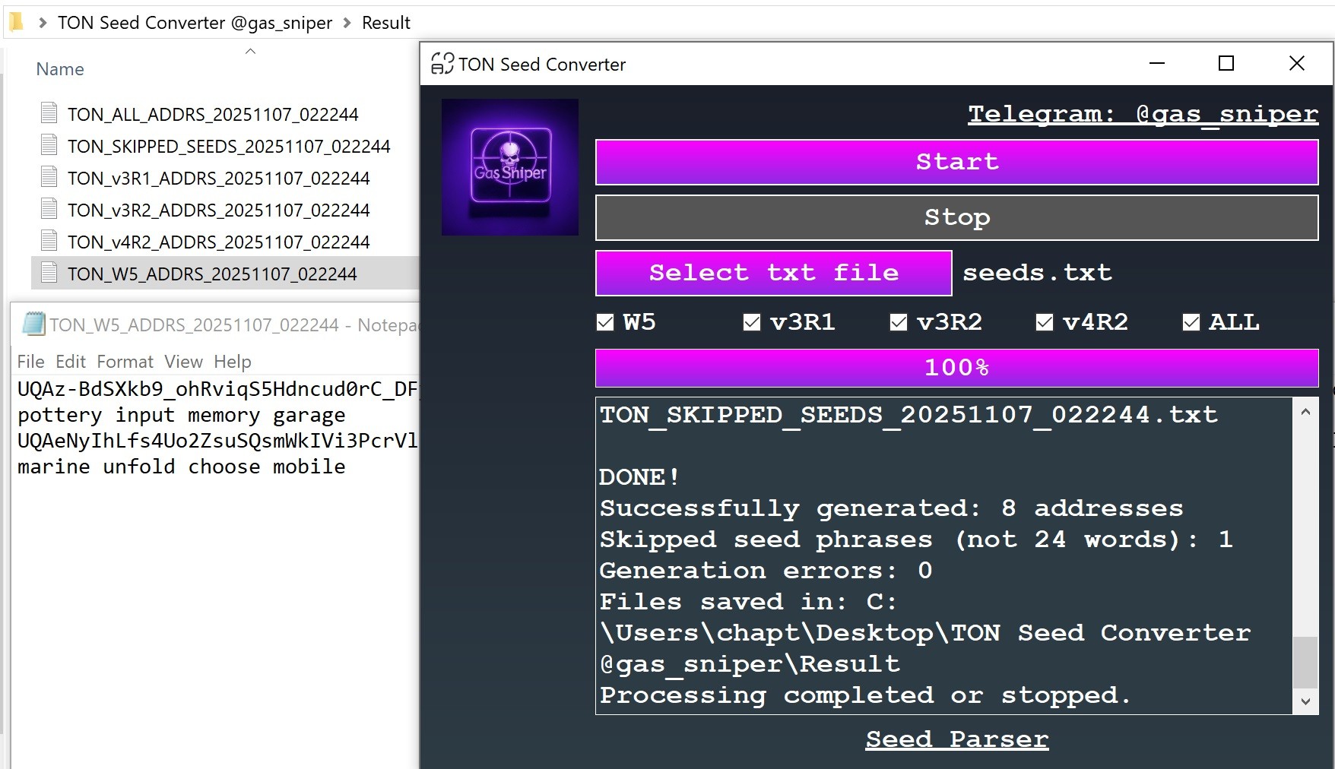Click the Name column header in Explorer
This screenshot has height=769, width=1335.
60,69
